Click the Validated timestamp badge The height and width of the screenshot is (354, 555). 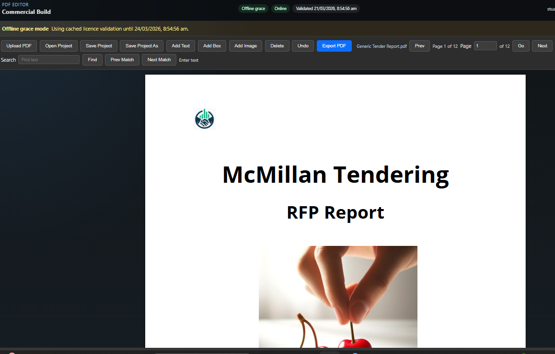coord(326,9)
